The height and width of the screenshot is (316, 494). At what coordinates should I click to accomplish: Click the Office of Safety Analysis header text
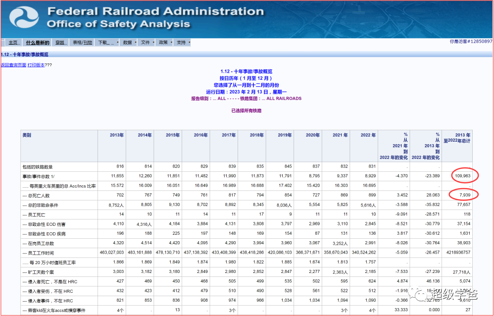click(118, 24)
